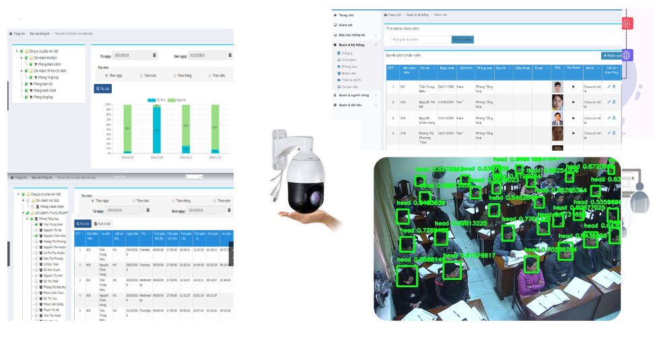Open the calendar icon beside Từ ngày in chart report
This screenshot has height=337, width=655.
point(154,55)
